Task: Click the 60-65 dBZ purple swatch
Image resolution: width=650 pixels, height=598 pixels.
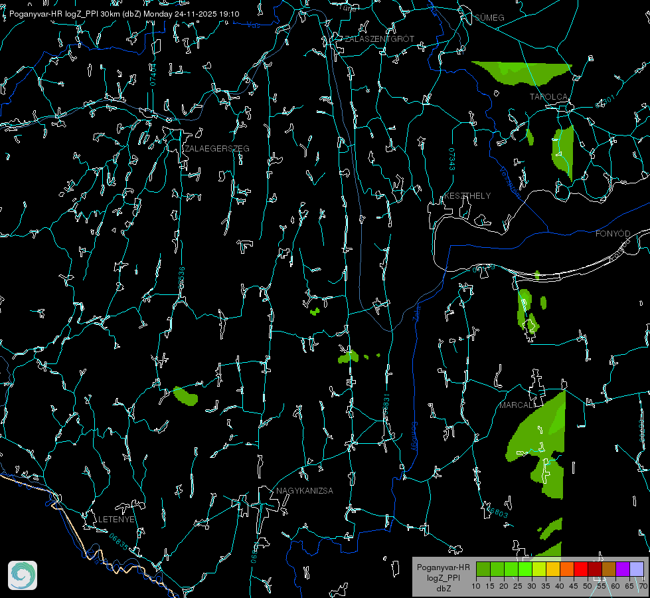Action: (x=623, y=569)
